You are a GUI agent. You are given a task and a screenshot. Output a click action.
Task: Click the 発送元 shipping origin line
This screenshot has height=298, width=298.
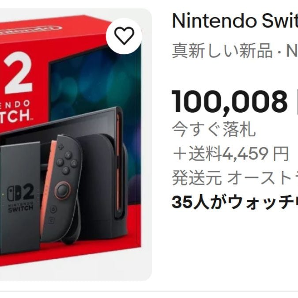tap(235, 178)
